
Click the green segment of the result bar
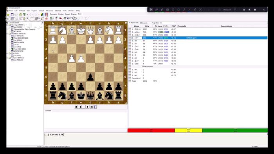(235, 131)
